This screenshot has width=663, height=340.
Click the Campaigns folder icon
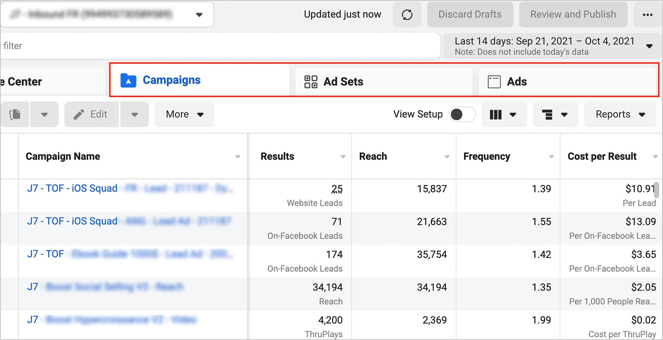[x=128, y=80]
